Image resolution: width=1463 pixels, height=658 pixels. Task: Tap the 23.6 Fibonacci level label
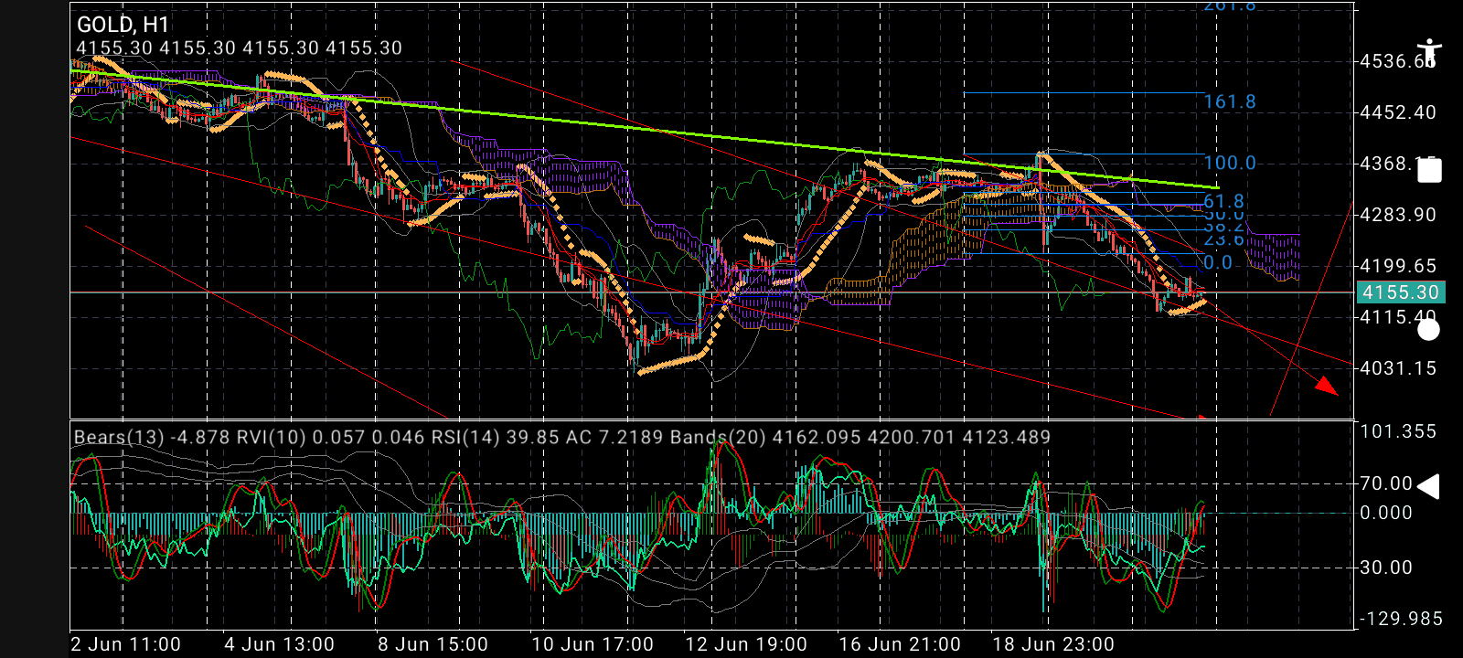coord(1223,239)
